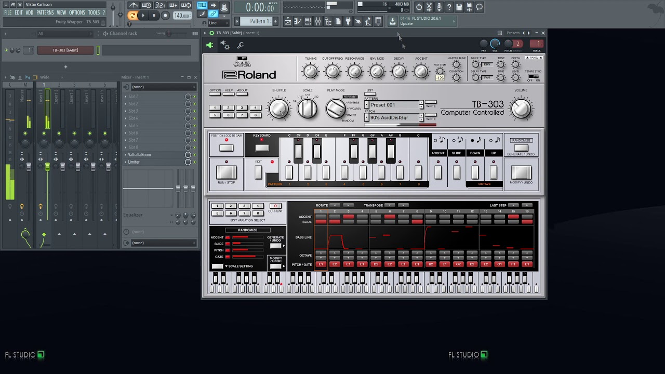Click the undo history circular arrow icon
Screen dimensions: 665x374
click(x=419, y=7)
